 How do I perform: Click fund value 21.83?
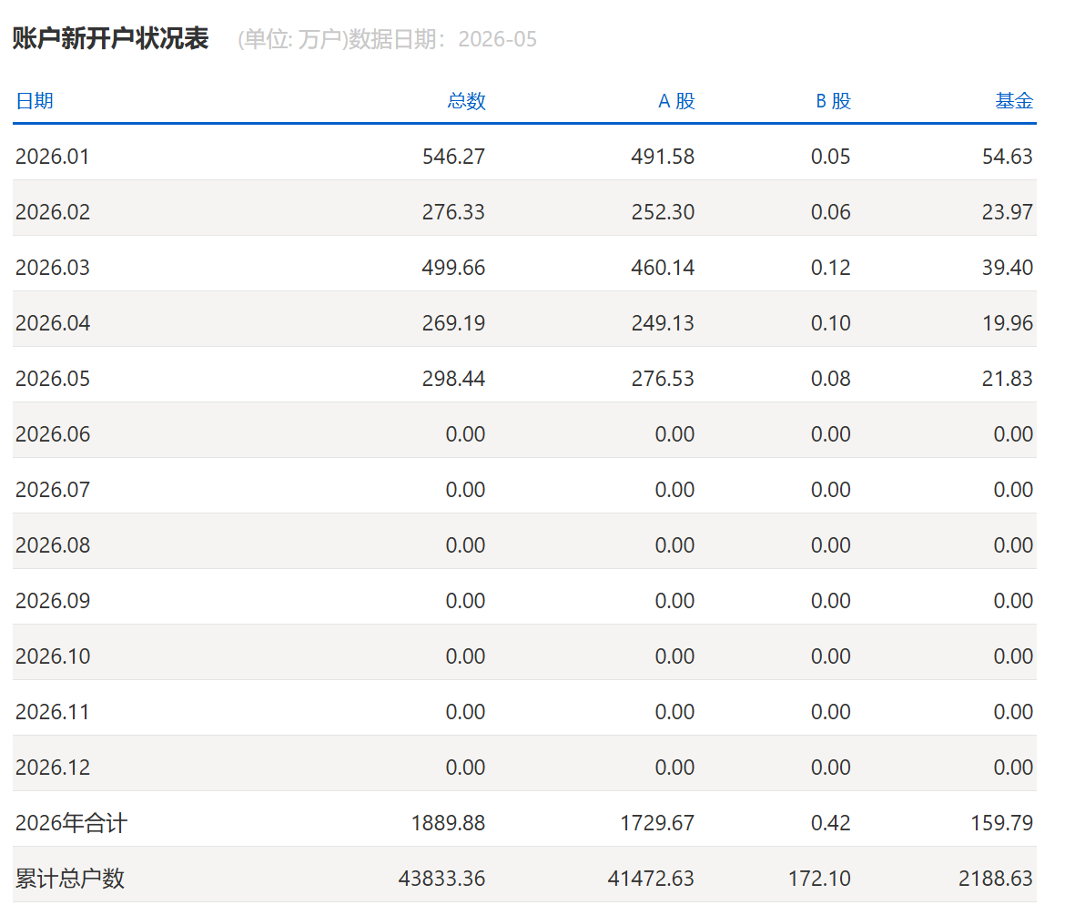(x=1007, y=379)
